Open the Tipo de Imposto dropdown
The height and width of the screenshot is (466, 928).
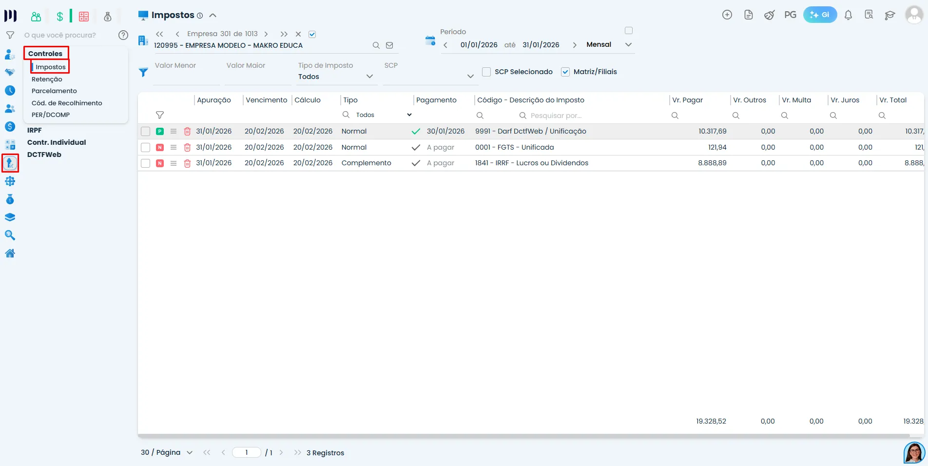tap(337, 77)
